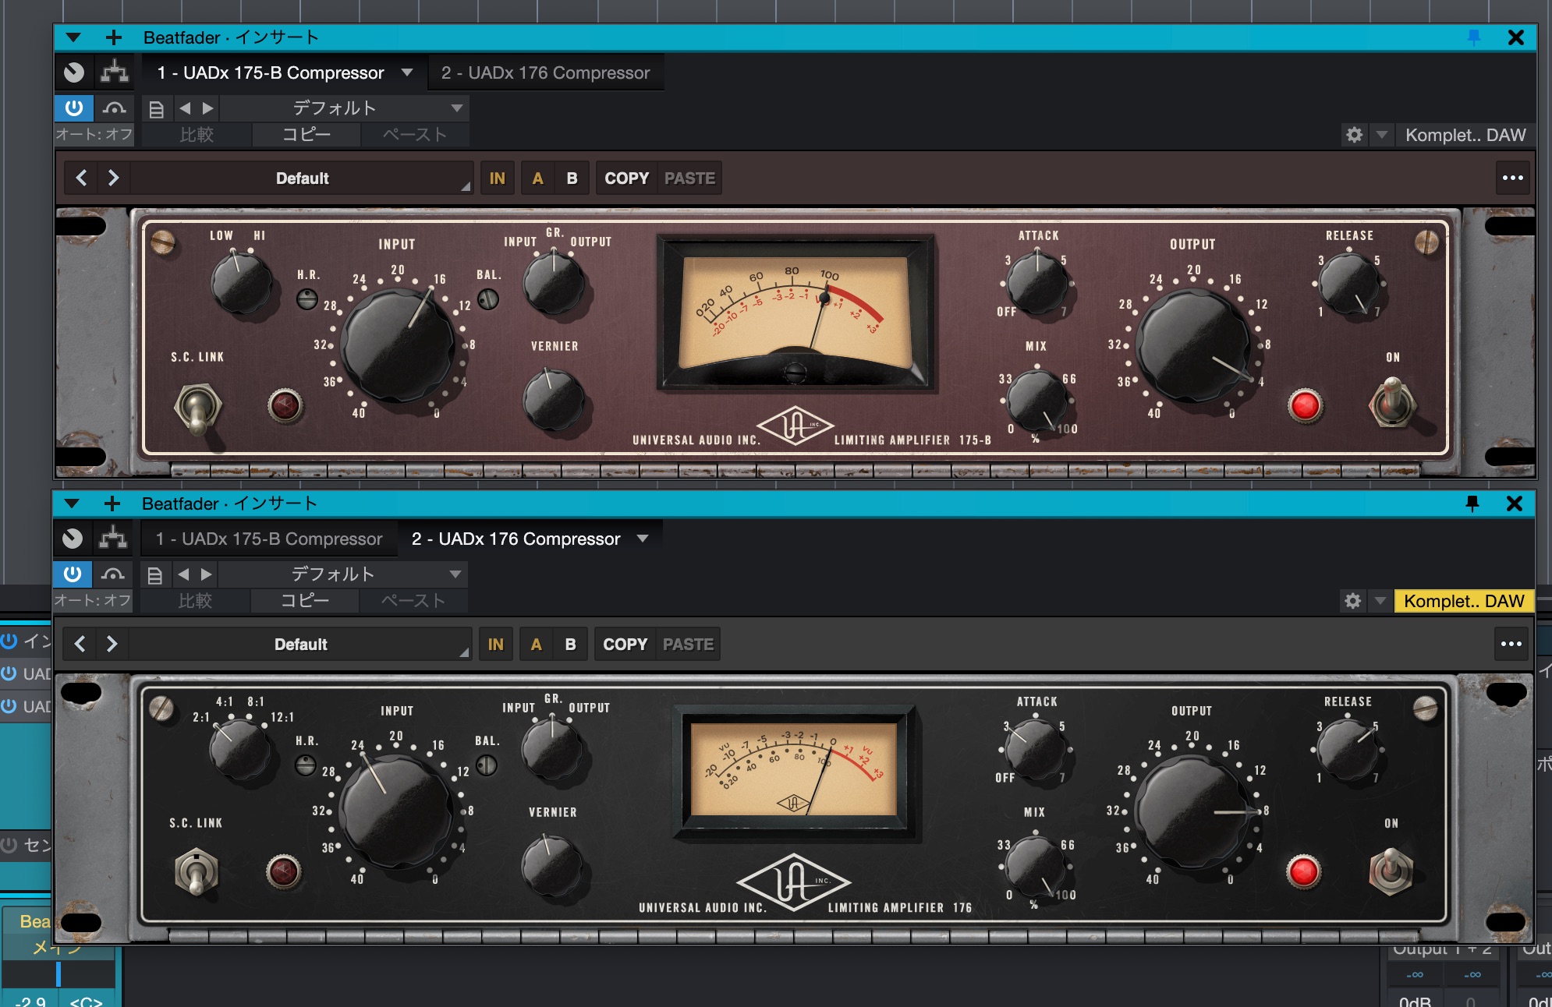
Task: Pin the top Beatfader insert window
Action: point(1474,37)
